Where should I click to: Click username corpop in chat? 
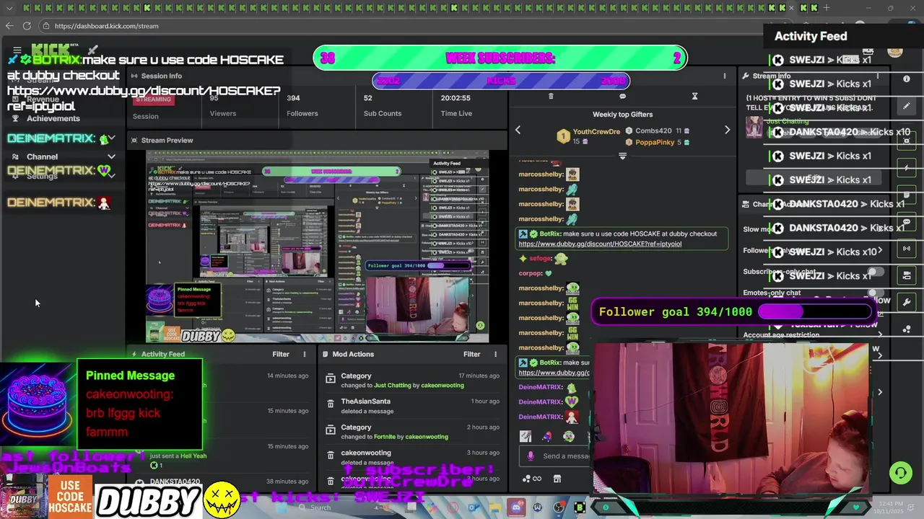pyautogui.click(x=530, y=273)
